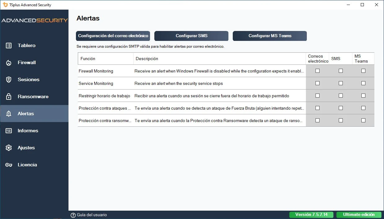Image resolution: width=384 pixels, height=219 pixels.
Task: Click the SMTP configuration requirement note
Action: tap(150, 47)
